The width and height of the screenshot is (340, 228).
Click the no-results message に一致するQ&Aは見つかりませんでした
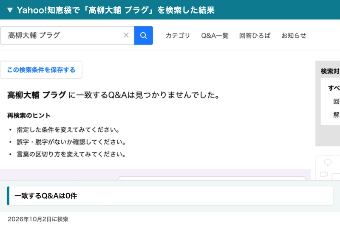[144, 95]
